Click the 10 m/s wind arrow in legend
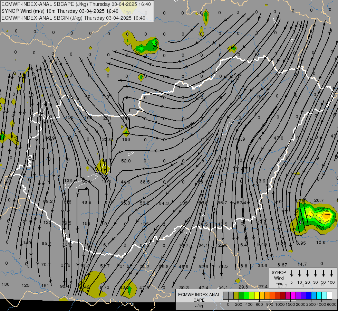338x311 pixels. click(x=300, y=273)
